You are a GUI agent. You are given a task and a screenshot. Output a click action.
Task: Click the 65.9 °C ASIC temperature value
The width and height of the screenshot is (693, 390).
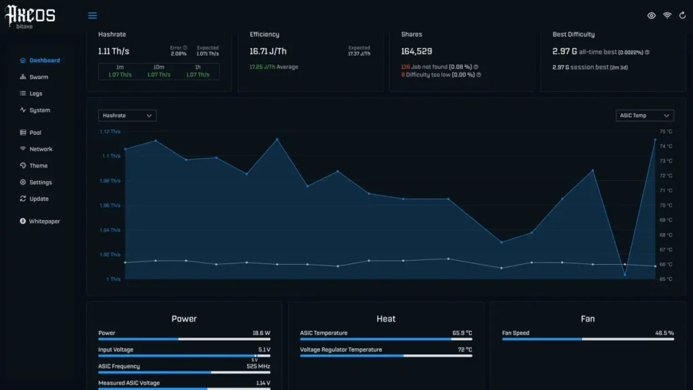tap(462, 333)
